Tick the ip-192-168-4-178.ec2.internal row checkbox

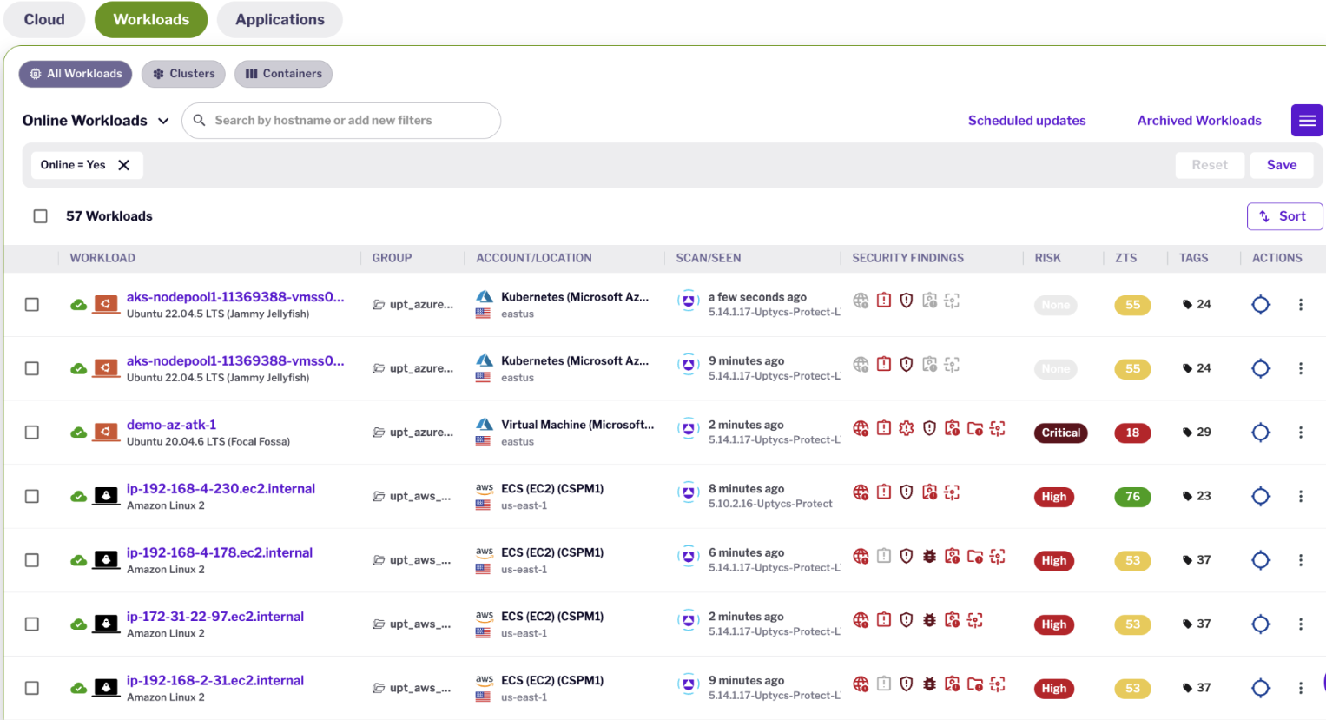click(x=32, y=560)
